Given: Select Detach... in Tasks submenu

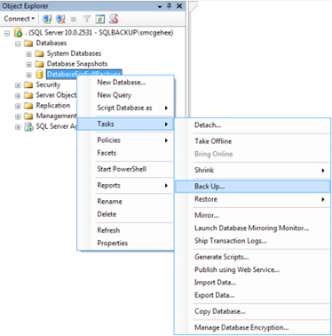Looking at the screenshot, I should tap(252, 125).
